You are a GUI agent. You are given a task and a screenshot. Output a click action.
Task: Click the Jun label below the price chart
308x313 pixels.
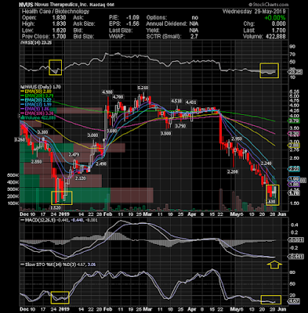282,214
